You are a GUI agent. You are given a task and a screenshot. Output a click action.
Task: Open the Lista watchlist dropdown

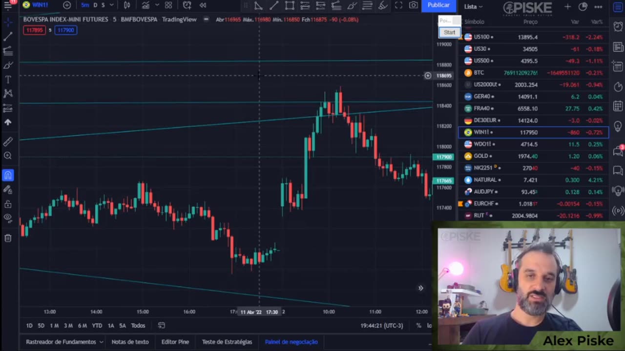pyautogui.click(x=473, y=7)
